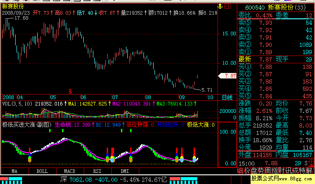Screen dimensions: 315x184
Task: Open the 周 tab in quote panel
Action: point(268,171)
